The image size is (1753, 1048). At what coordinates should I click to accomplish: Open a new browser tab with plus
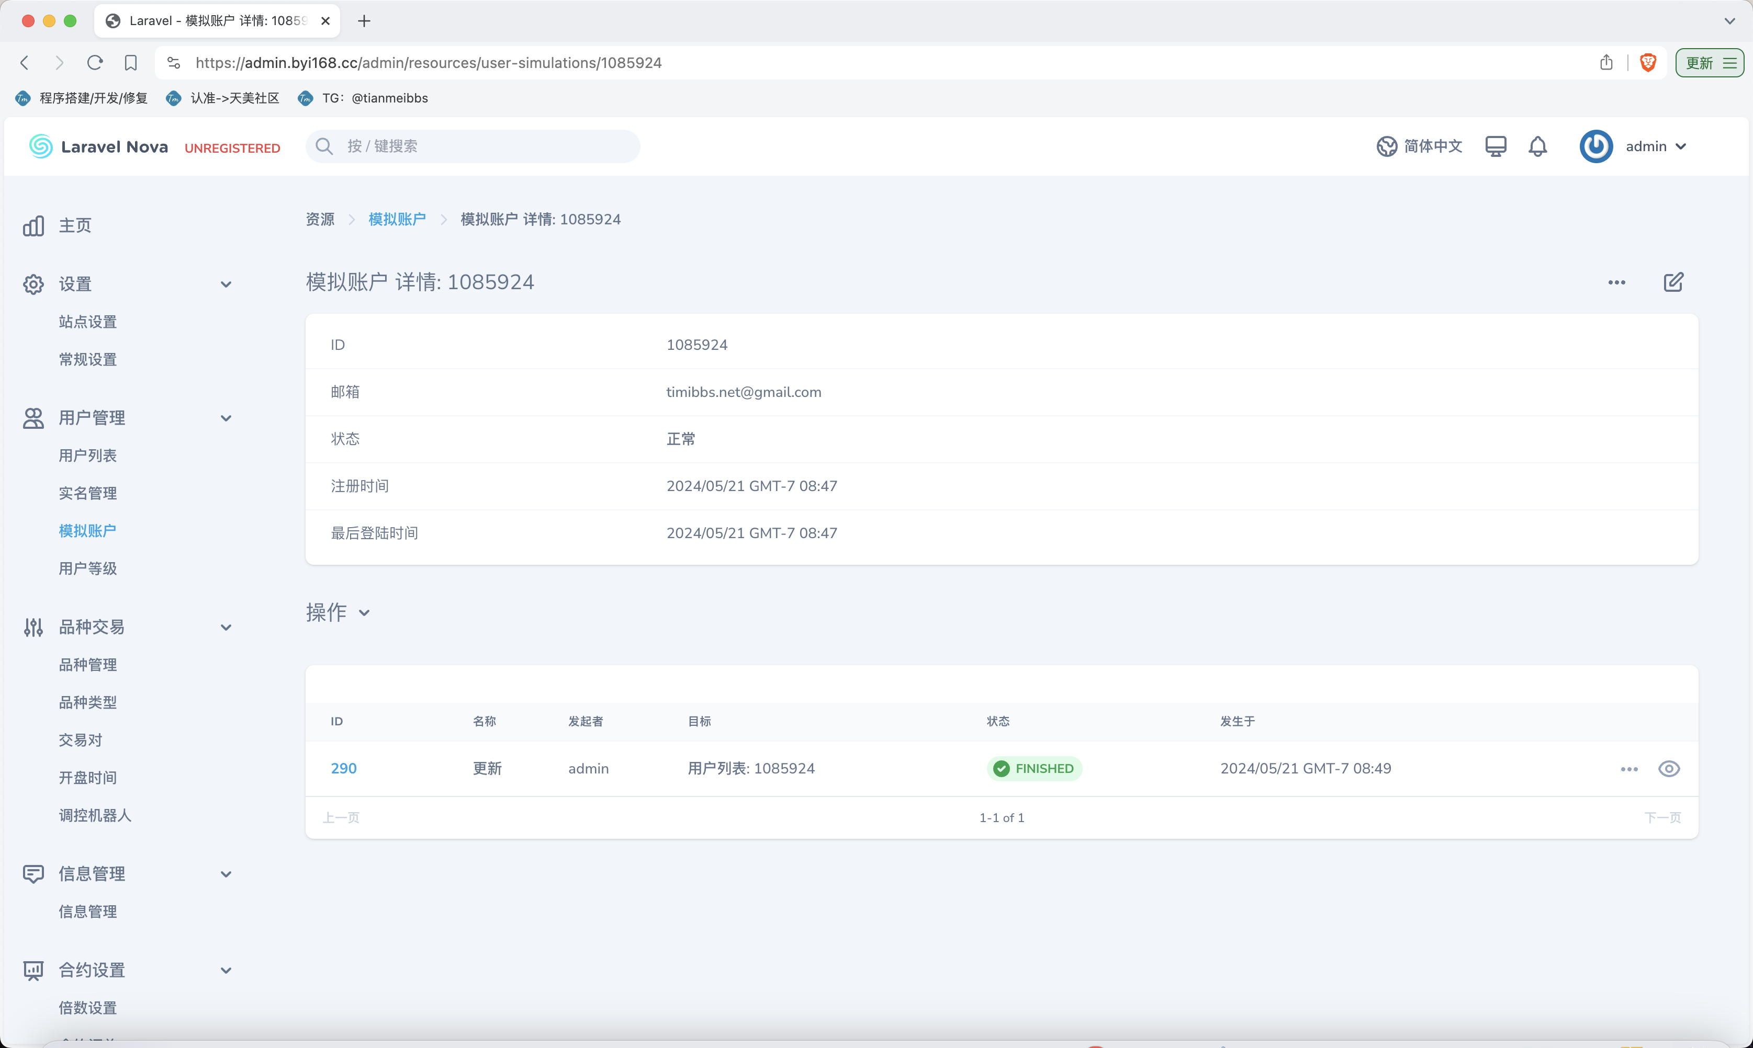[x=364, y=21]
